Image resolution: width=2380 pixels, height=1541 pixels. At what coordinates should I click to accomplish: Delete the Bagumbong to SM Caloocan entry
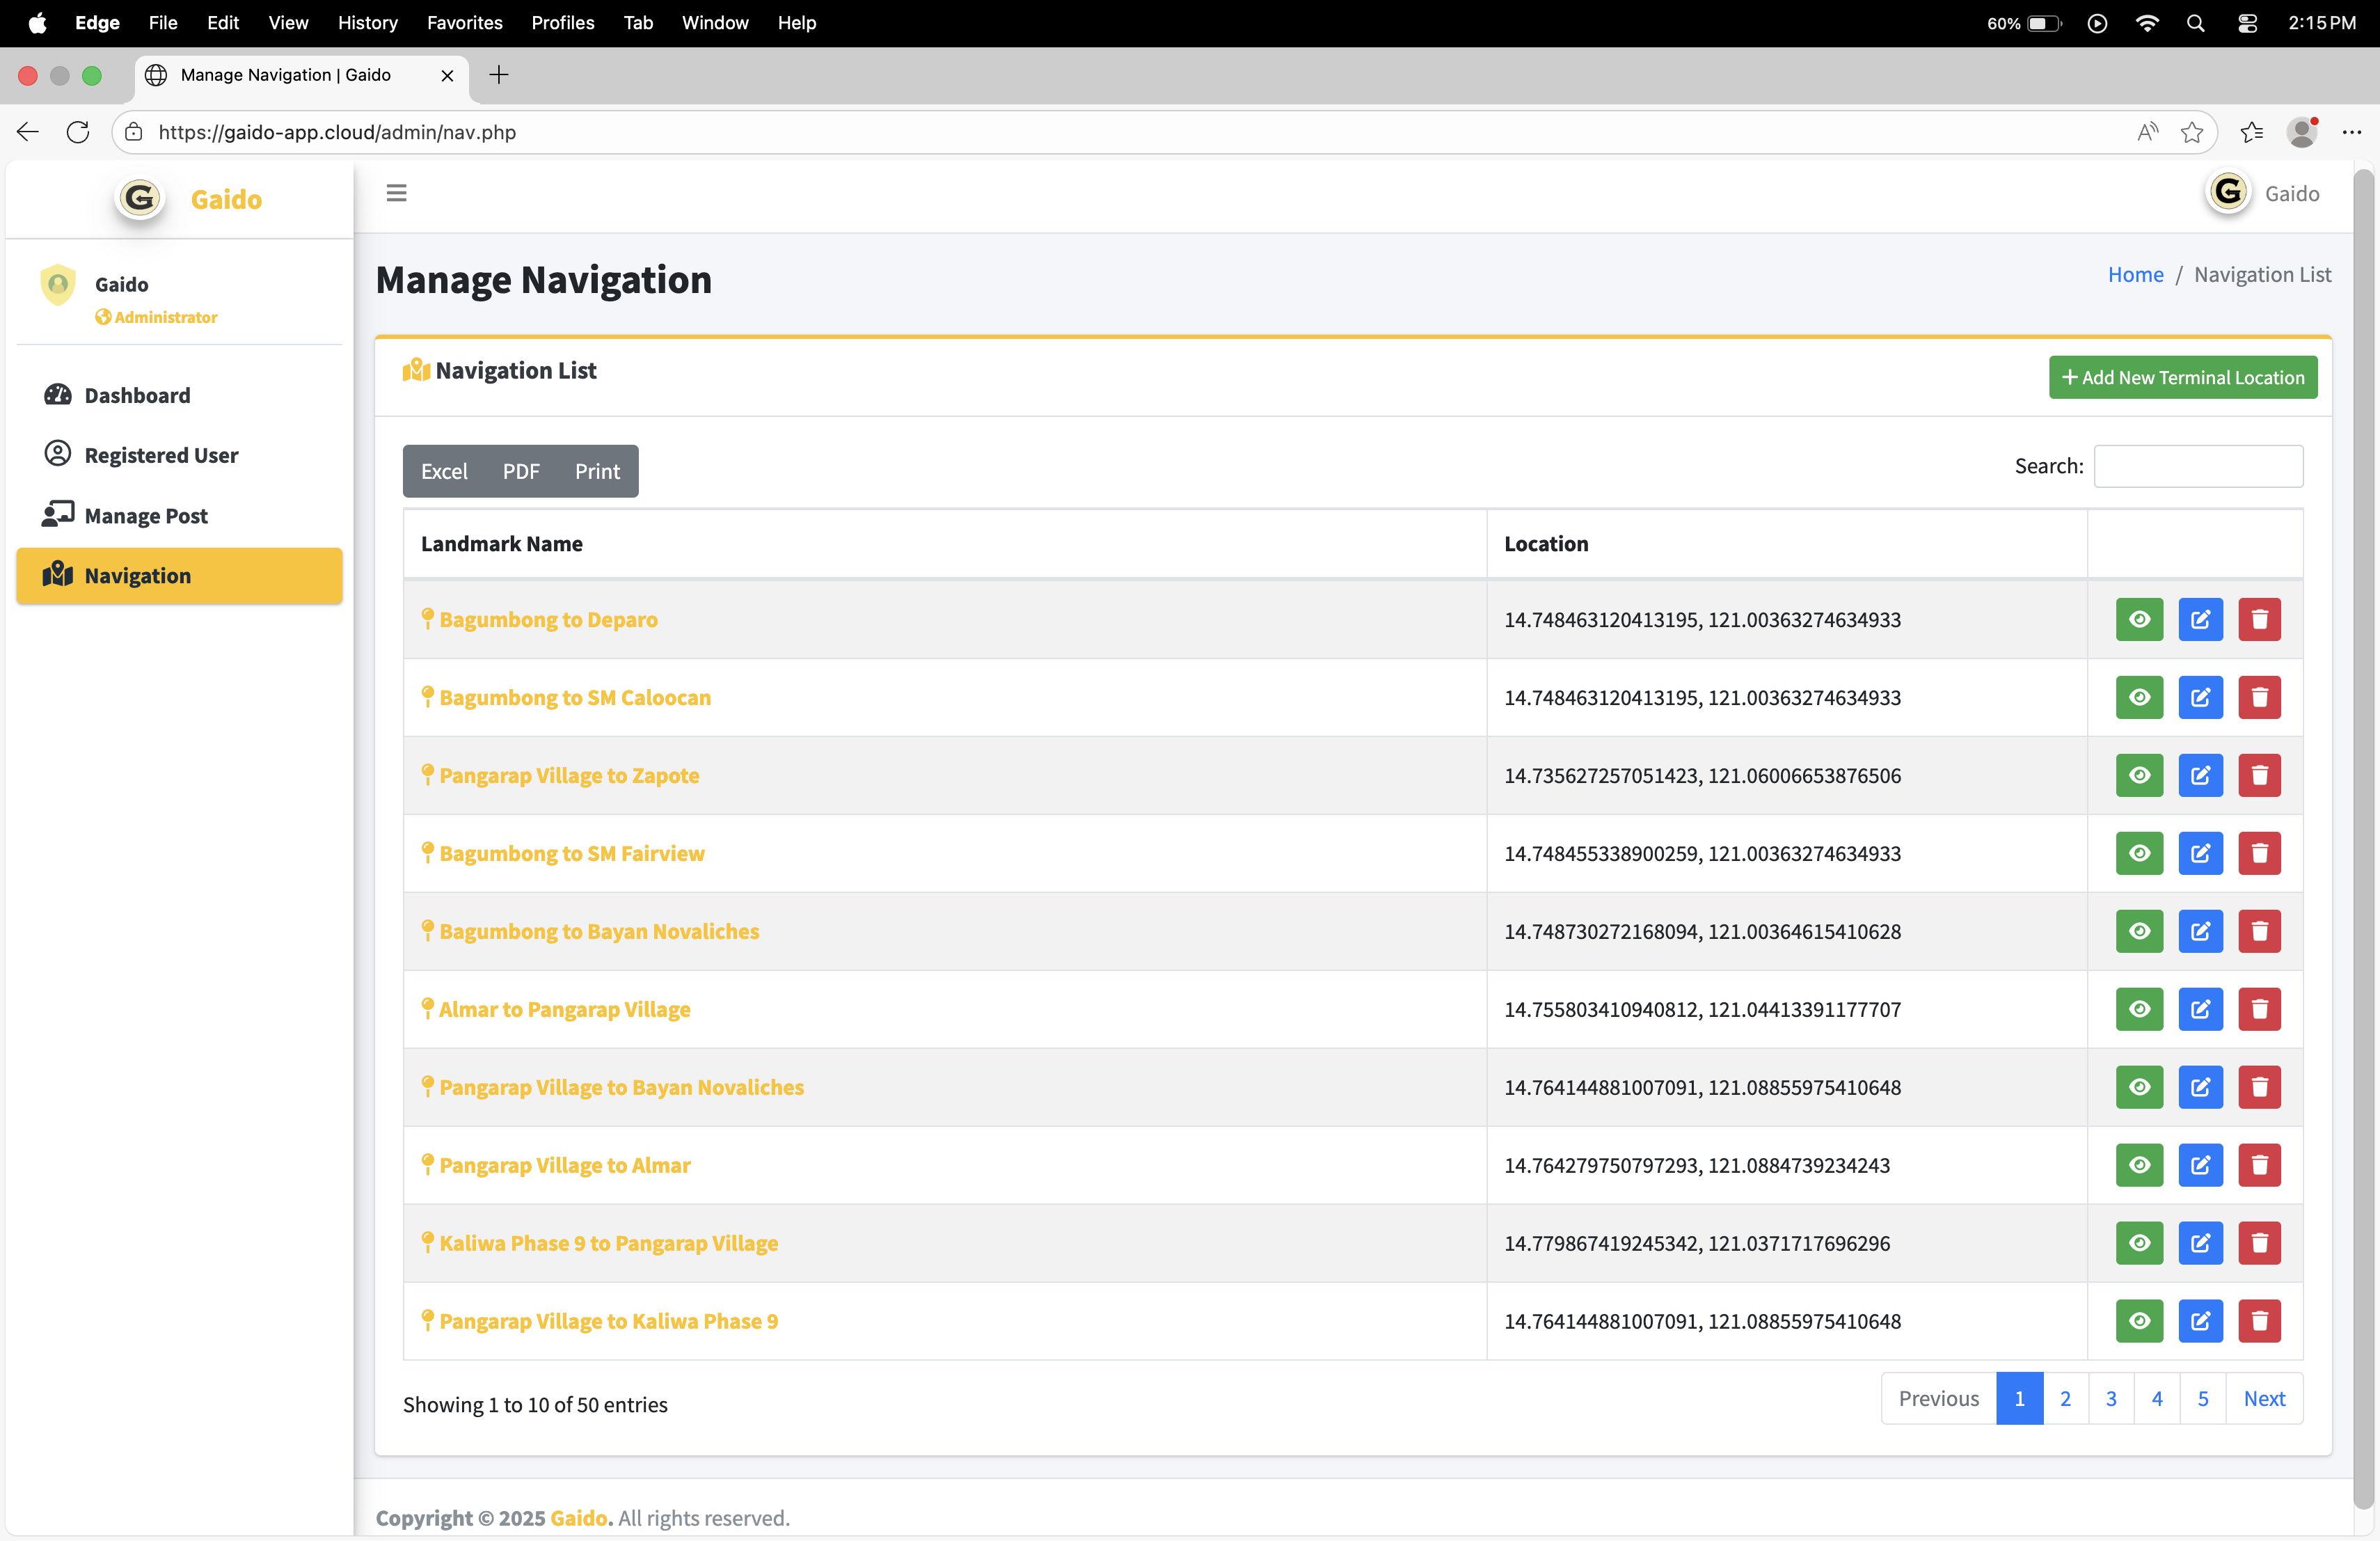(2258, 697)
